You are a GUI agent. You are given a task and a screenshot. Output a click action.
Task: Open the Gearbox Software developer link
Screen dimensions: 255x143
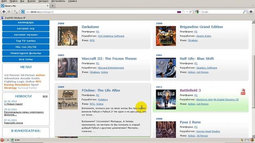pyautogui.click(x=207, y=68)
